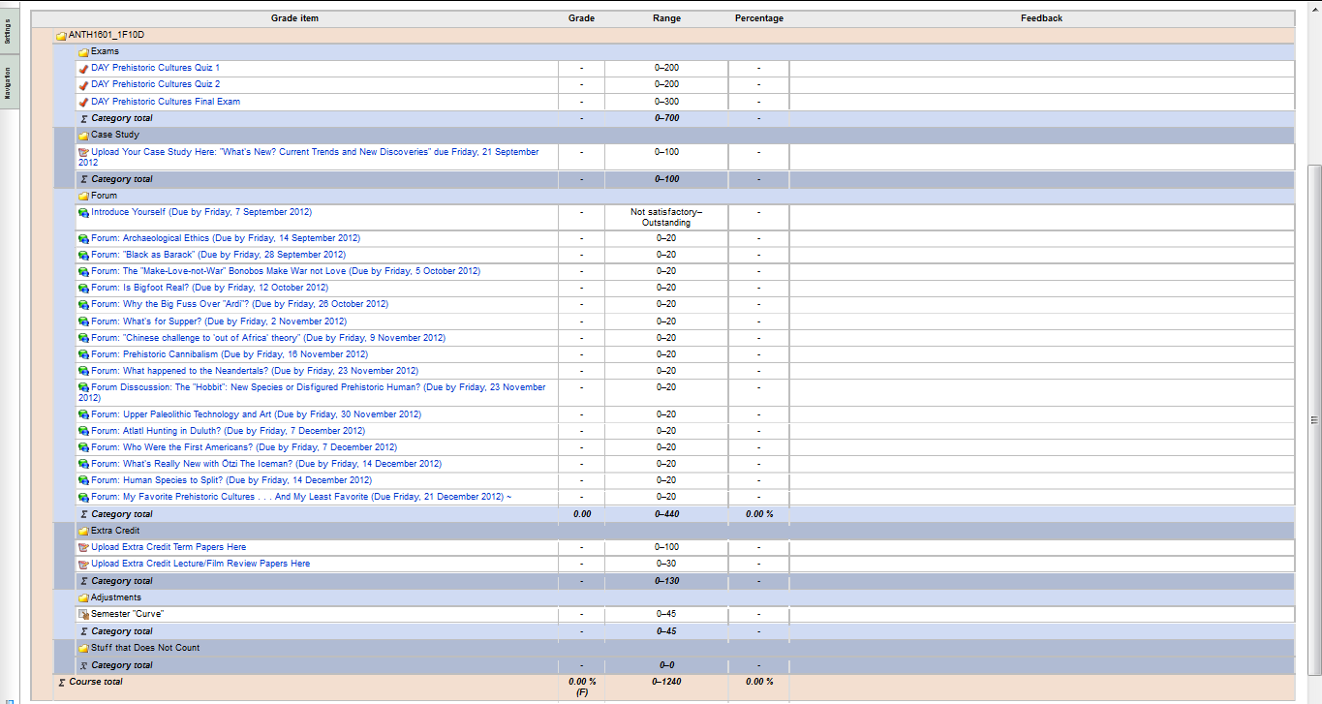Click the Forum category folder icon
The width and height of the screenshot is (1322, 704).
coord(83,197)
